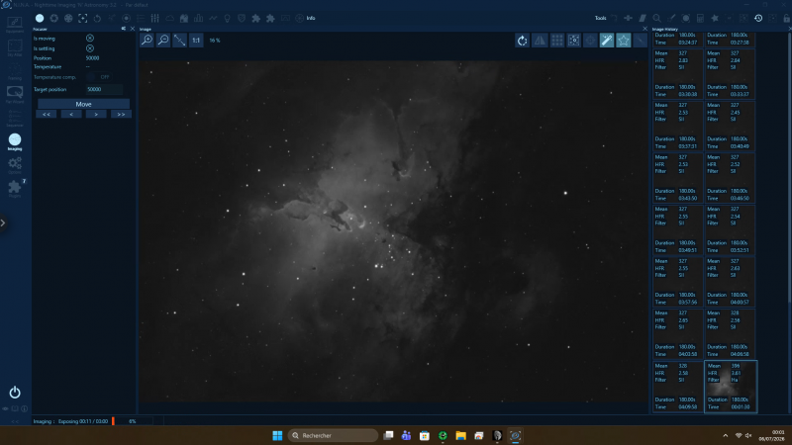Open the Plugins puzzle icon in the sidebar
Image resolution: width=792 pixels, height=445 pixels.
(x=15, y=189)
